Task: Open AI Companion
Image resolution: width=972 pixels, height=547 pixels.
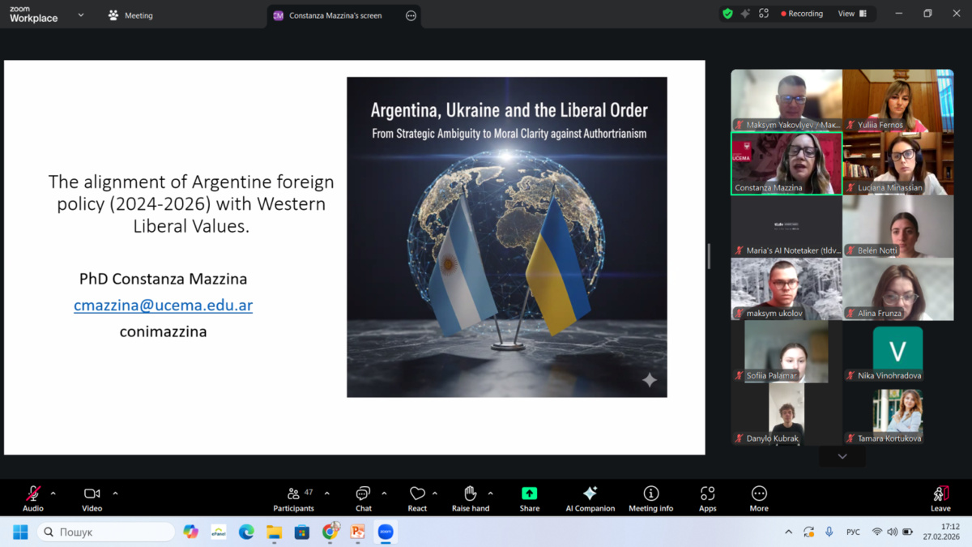Action: (590, 498)
